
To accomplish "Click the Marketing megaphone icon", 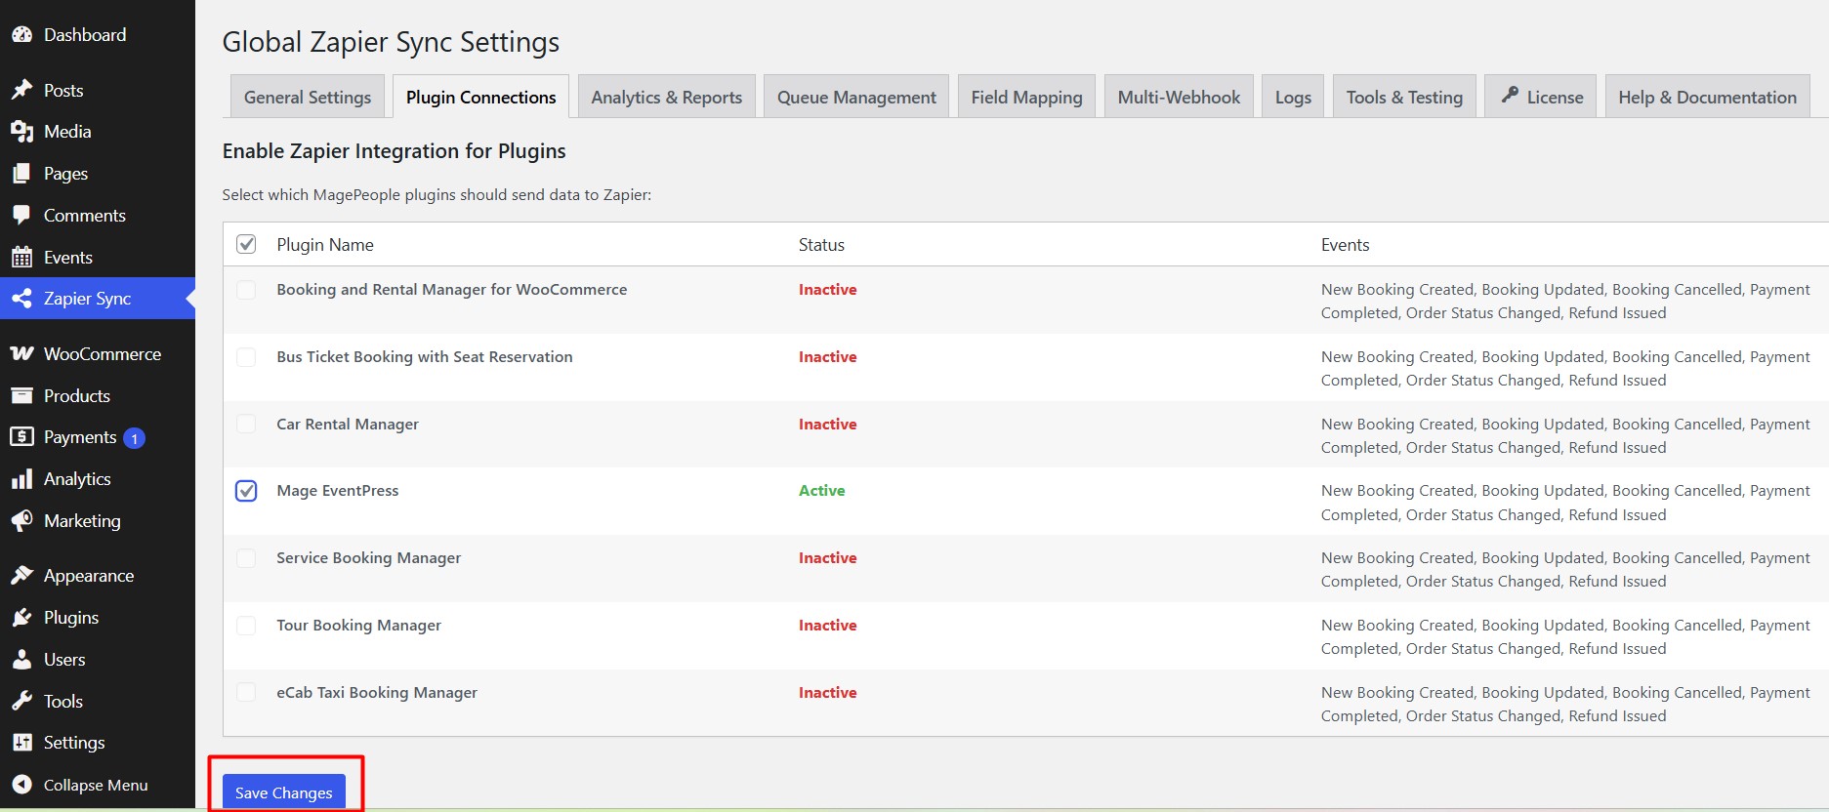I will pos(21,521).
